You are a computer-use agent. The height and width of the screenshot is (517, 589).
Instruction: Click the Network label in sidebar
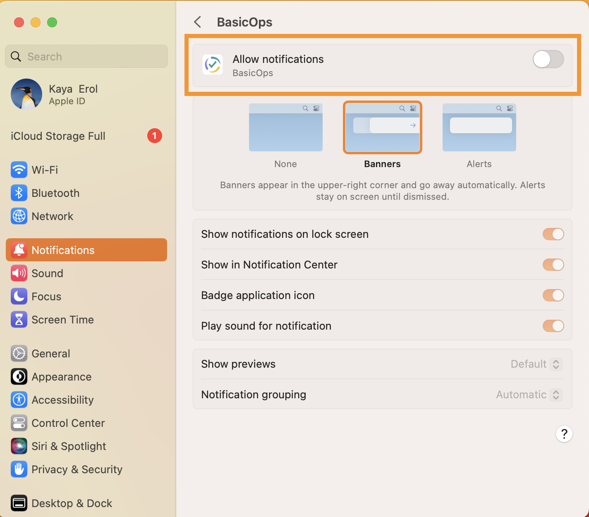53,216
